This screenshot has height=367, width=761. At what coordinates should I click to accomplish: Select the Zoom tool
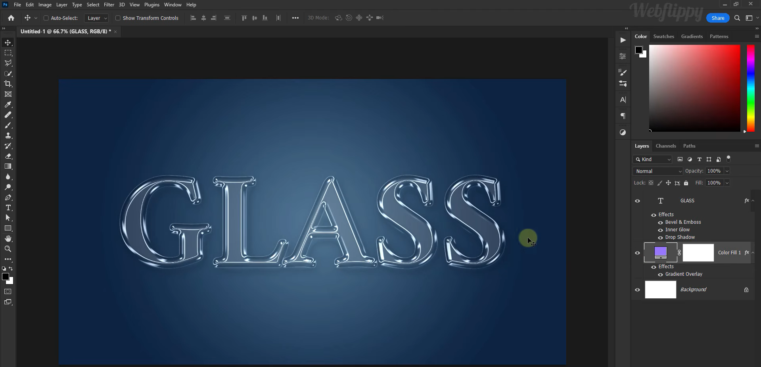click(x=8, y=249)
